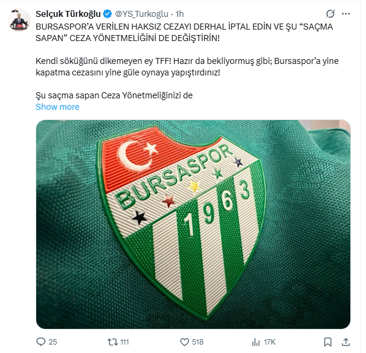This screenshot has height=353, width=366.
Task: Like the post with heart icon
Action: (x=184, y=342)
